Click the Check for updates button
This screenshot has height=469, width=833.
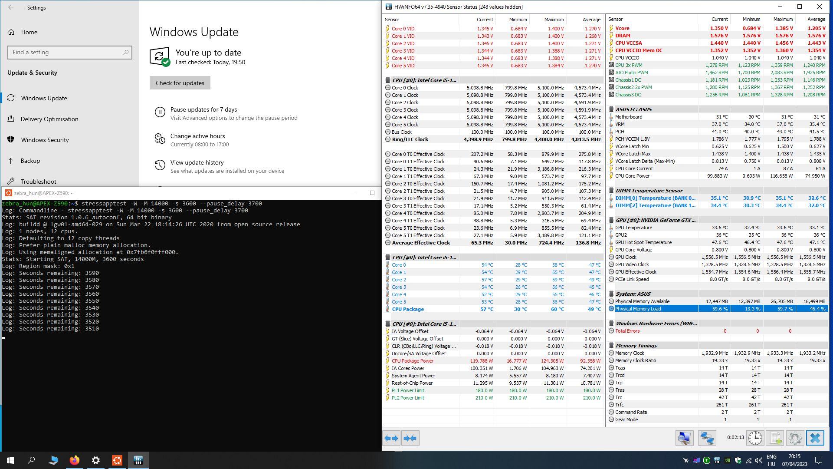tap(180, 83)
